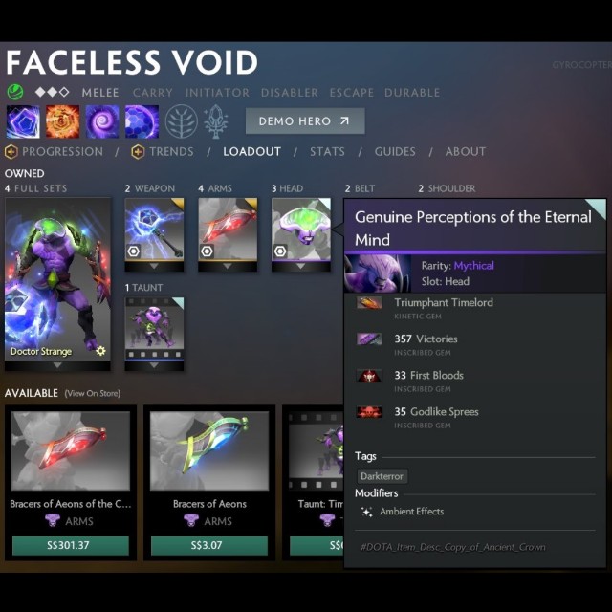Open the Aghanim's scepter icon

click(x=215, y=121)
